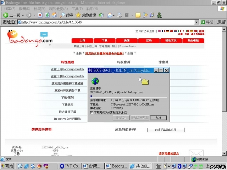Viewport: 227px width, 170px height.
Task: Open the 開始 Start button
Action: tap(7, 166)
